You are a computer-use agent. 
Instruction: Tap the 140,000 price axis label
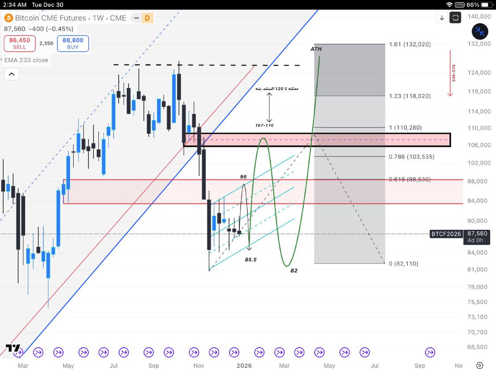(x=479, y=17)
